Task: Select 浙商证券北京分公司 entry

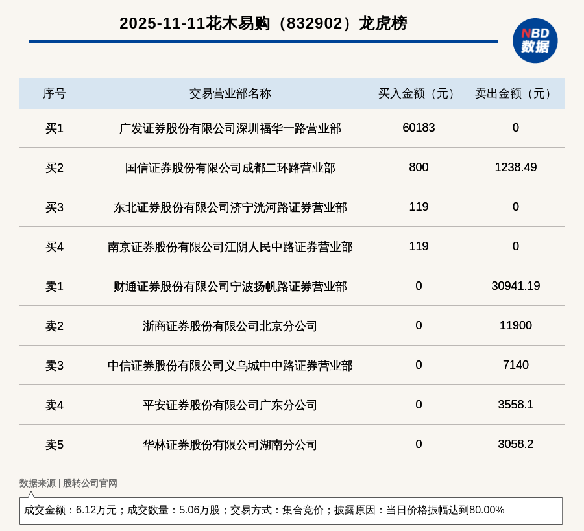Action: (230, 326)
